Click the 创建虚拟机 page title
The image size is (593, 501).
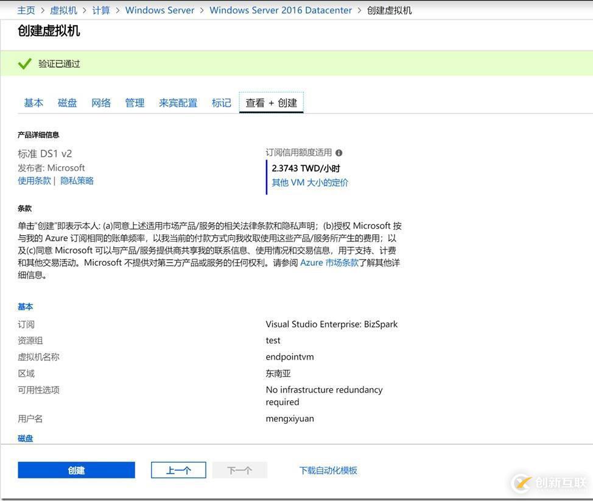[x=49, y=30]
